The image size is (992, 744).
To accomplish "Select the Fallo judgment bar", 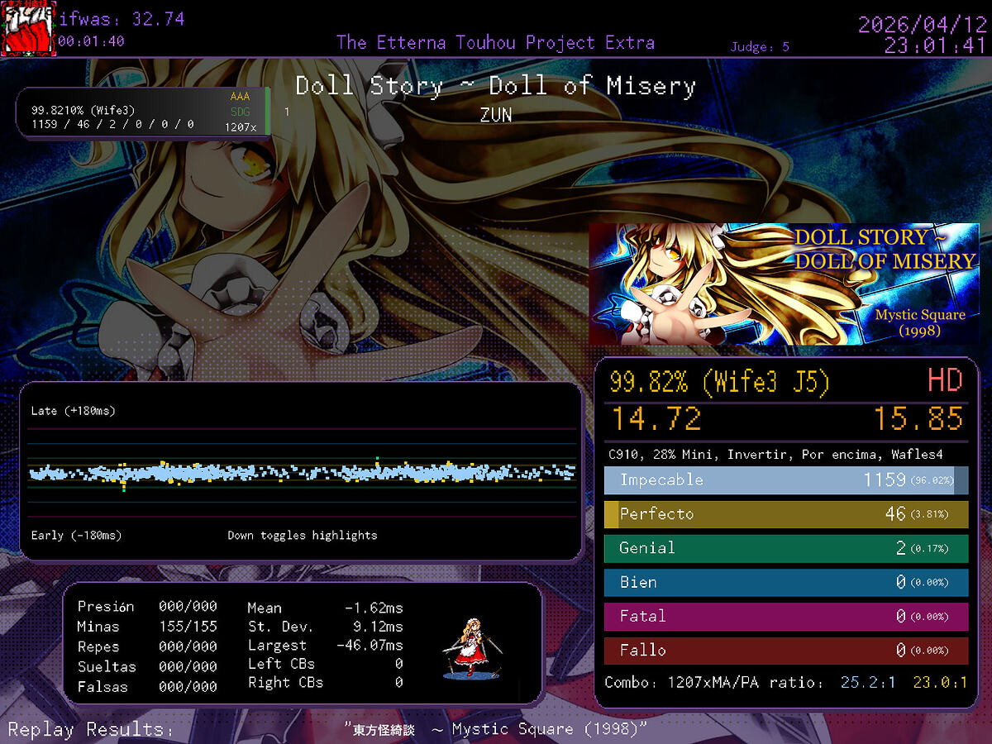I will click(786, 651).
